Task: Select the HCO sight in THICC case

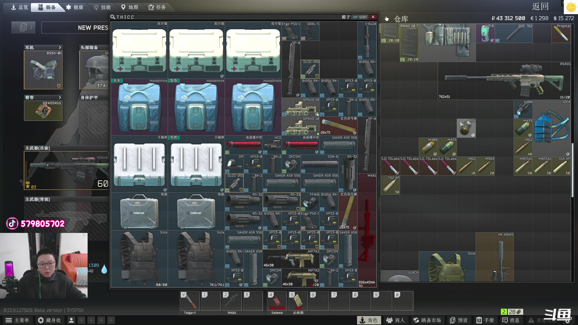Action: pos(272,145)
